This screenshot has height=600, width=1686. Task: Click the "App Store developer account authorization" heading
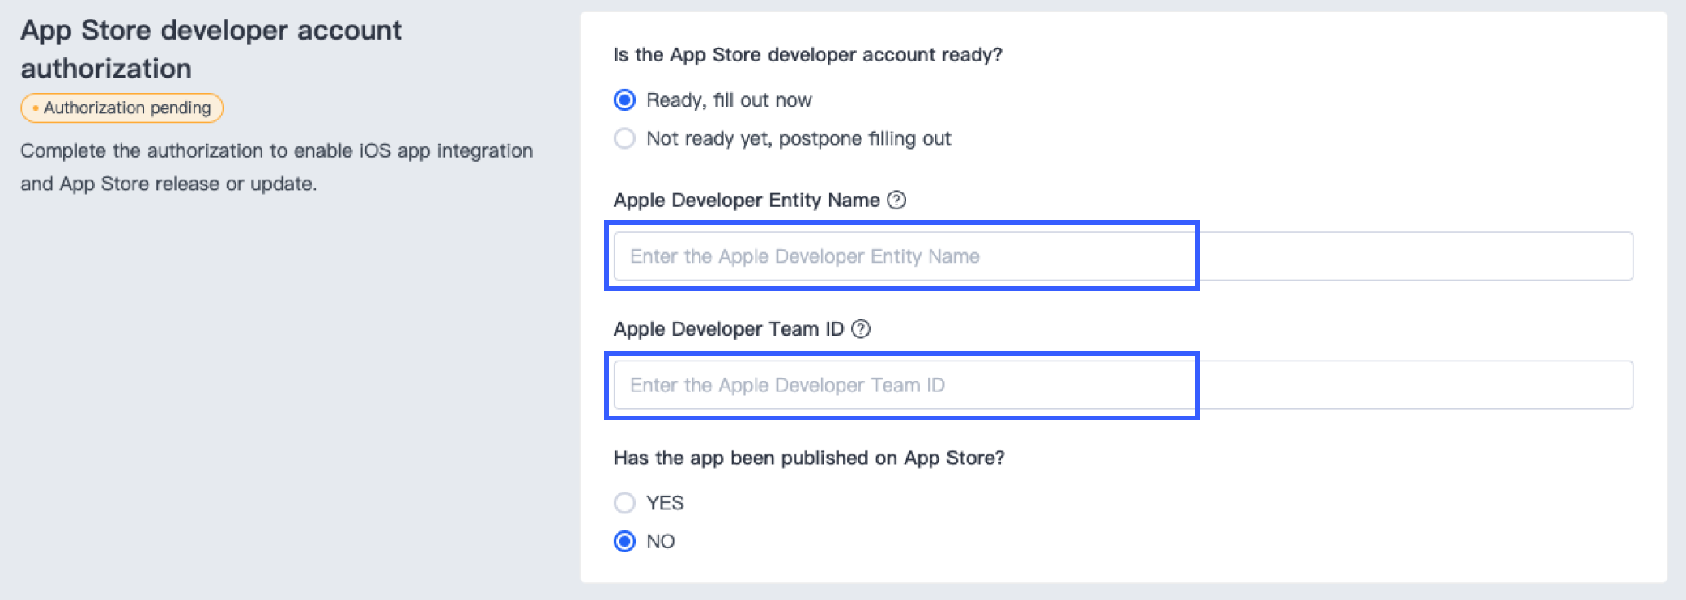coord(211,49)
